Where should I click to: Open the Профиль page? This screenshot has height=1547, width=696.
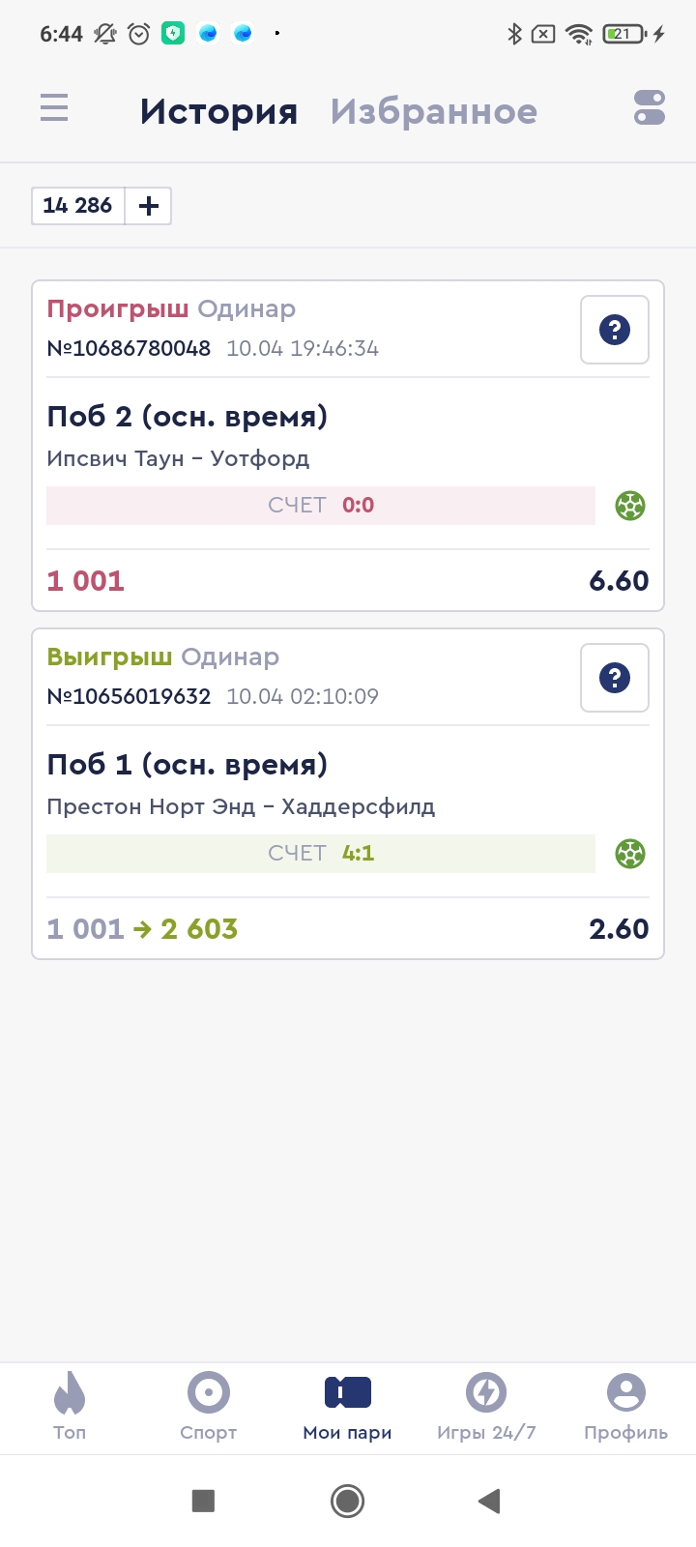[x=625, y=1407]
